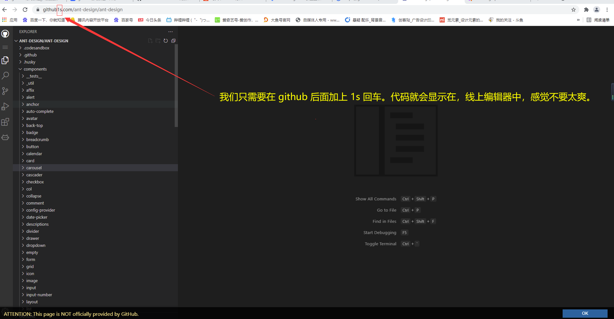614x319 pixels.
Task: Open 今日头条 bookmark
Action: click(150, 20)
